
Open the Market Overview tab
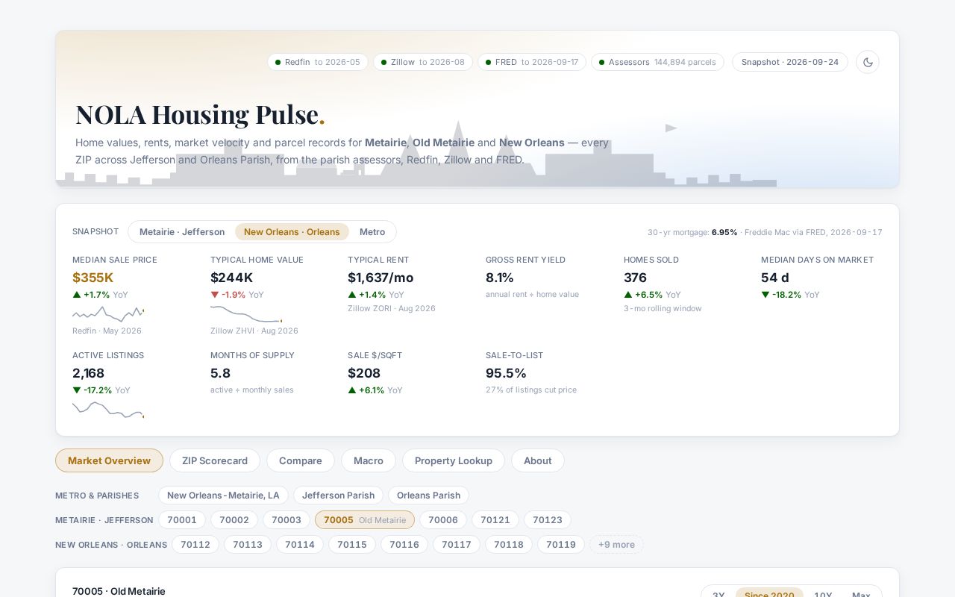[x=109, y=460]
